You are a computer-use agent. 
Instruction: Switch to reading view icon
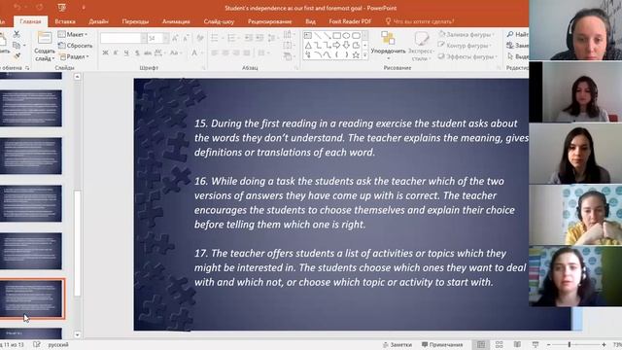click(x=517, y=345)
